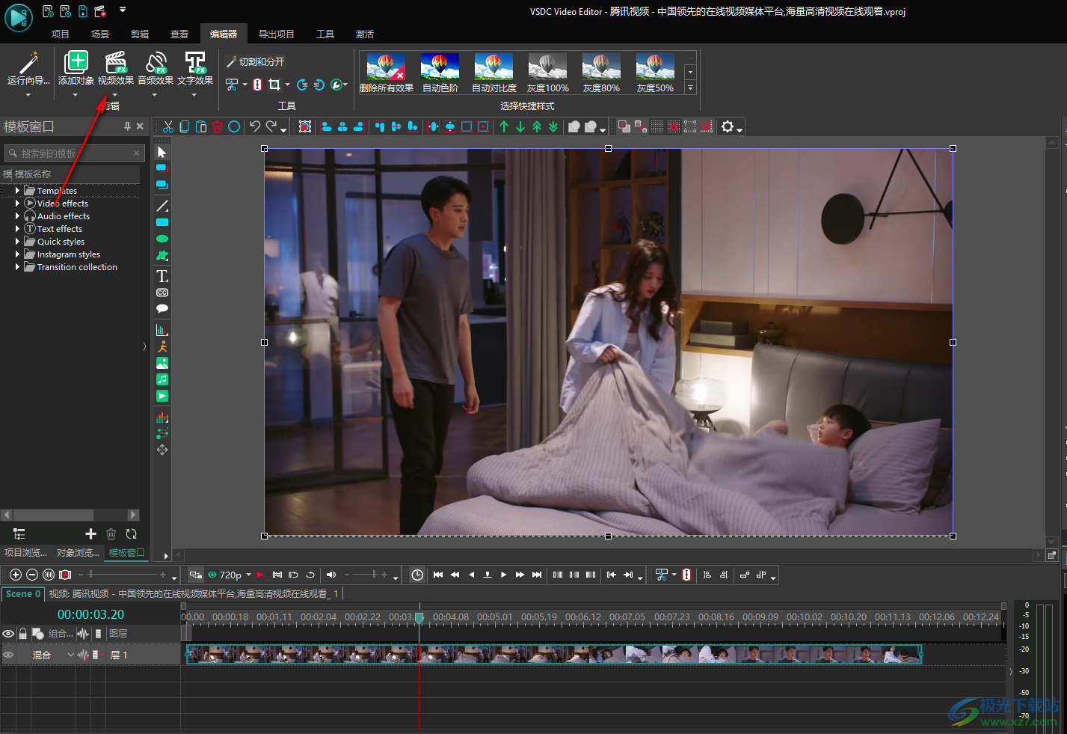The height and width of the screenshot is (734, 1067).
Task: Open 音频效果 audio effects
Action: [156, 69]
